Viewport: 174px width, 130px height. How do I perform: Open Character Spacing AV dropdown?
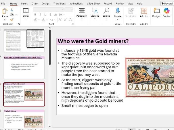click(62, 14)
